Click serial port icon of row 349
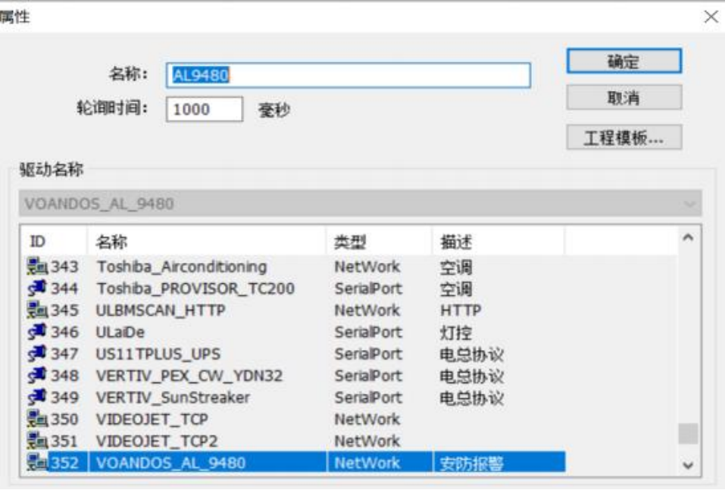 (37, 397)
